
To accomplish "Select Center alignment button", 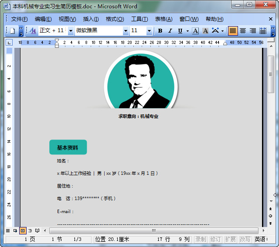I will [243, 31].
